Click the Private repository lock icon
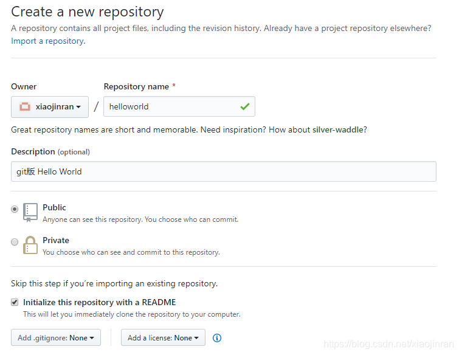 [30, 245]
